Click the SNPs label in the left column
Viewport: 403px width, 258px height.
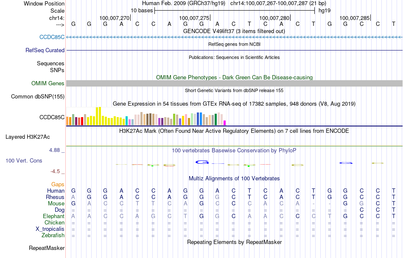[57, 70]
